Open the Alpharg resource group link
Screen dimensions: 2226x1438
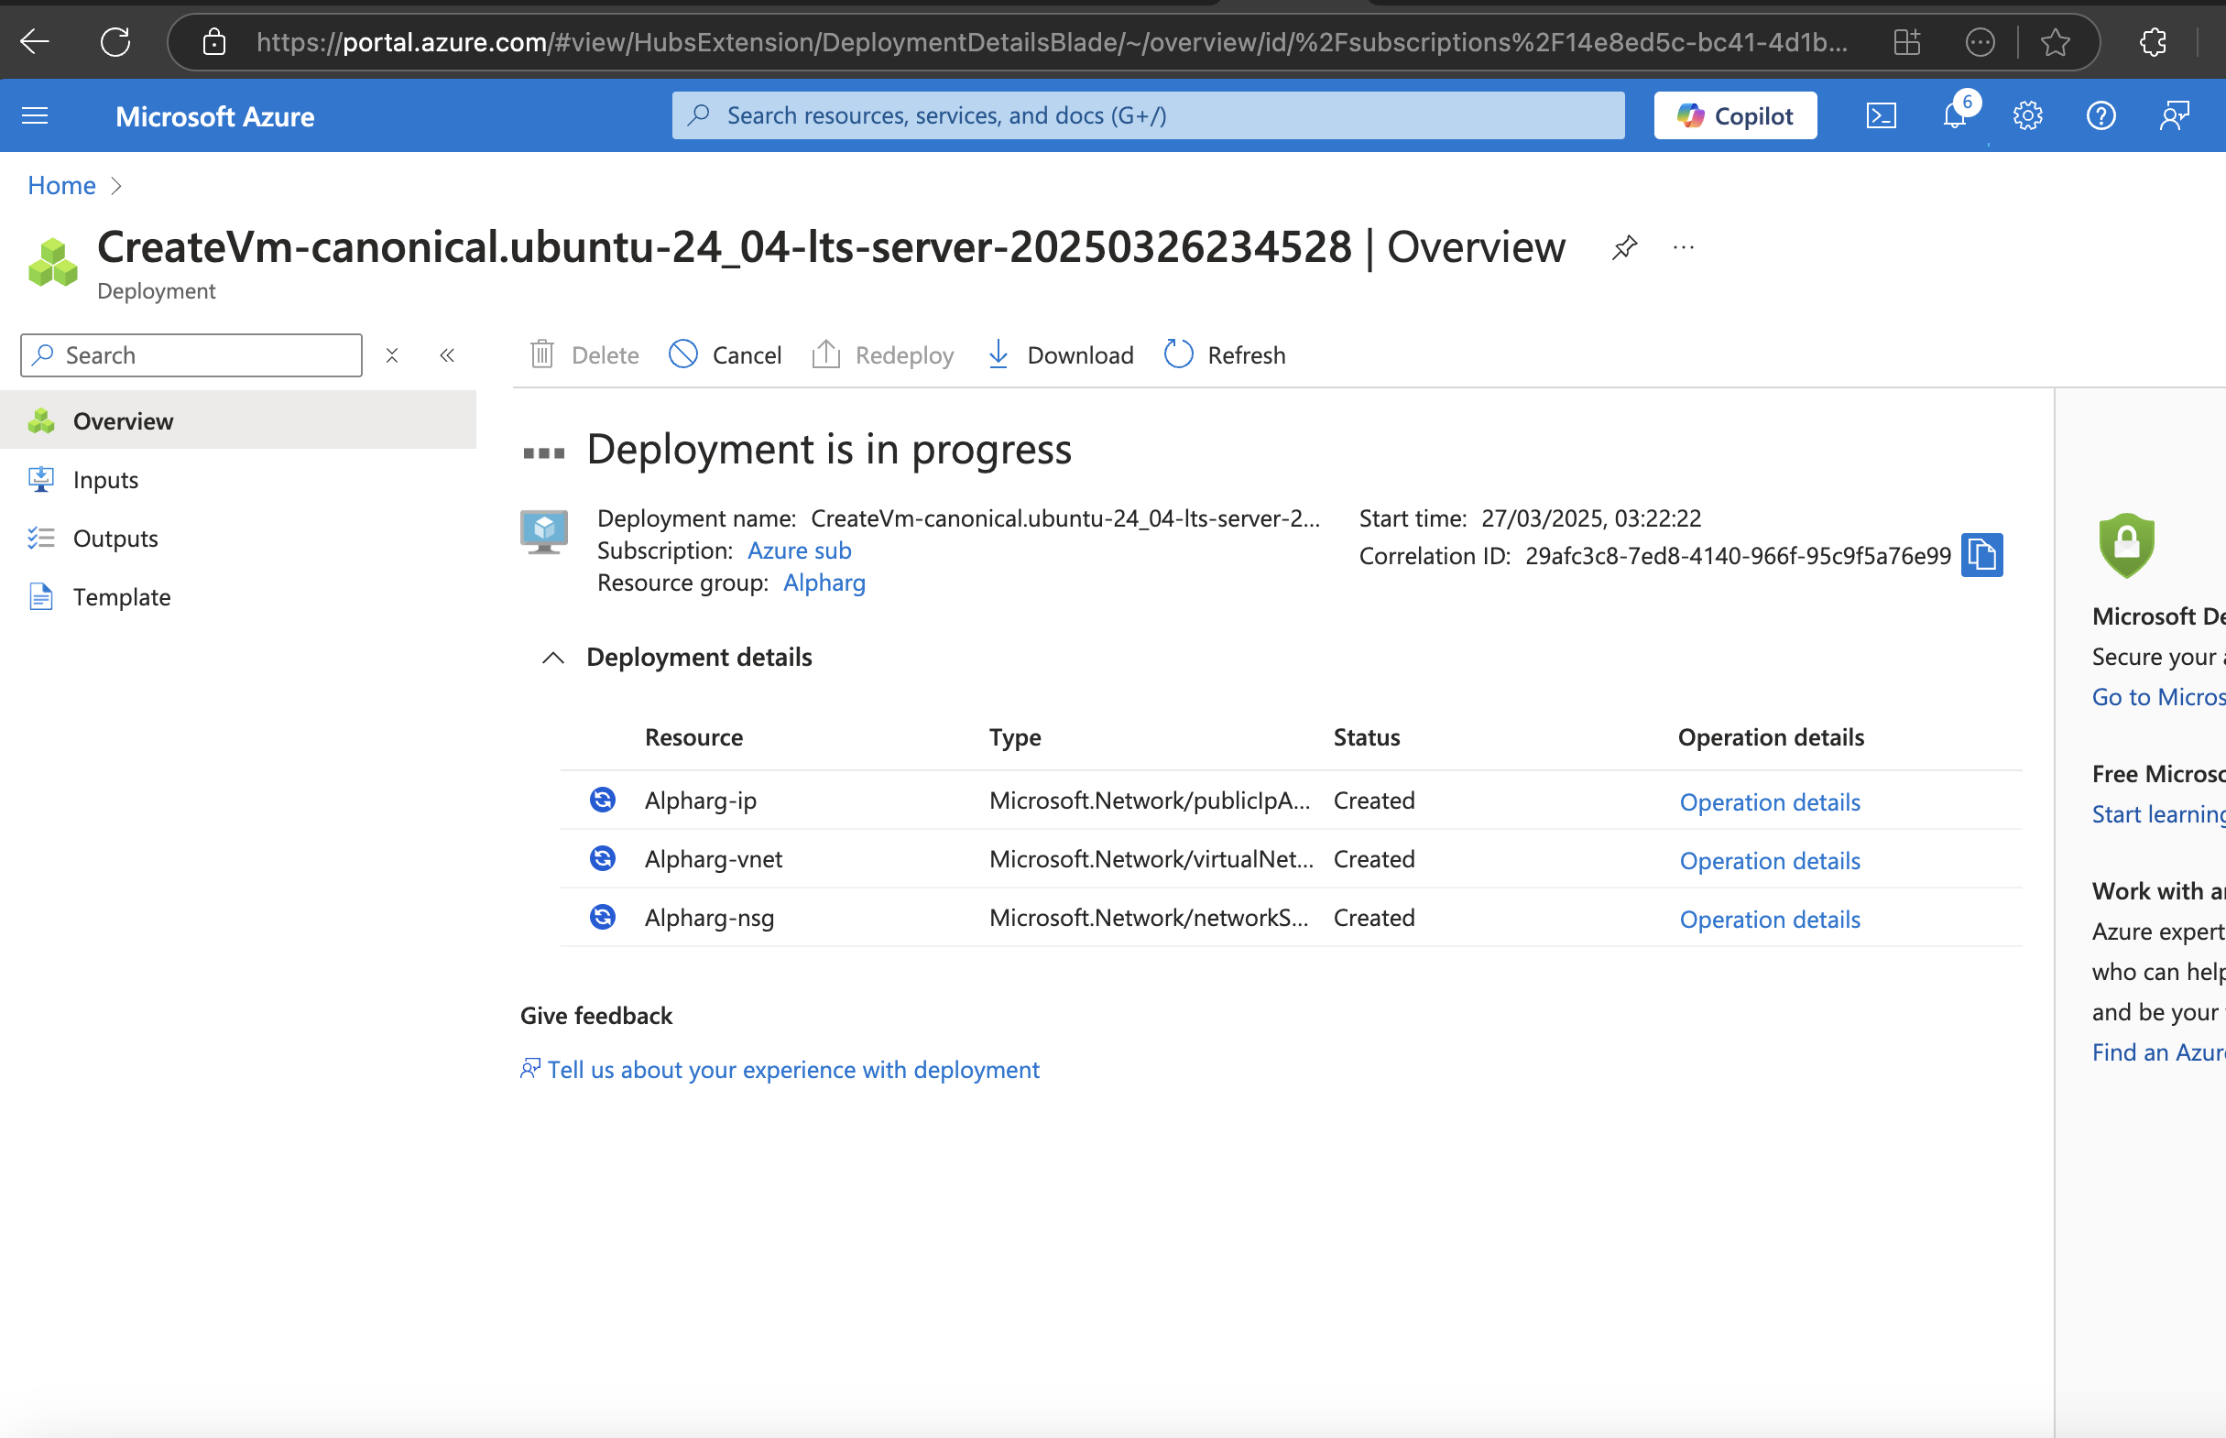tap(824, 583)
